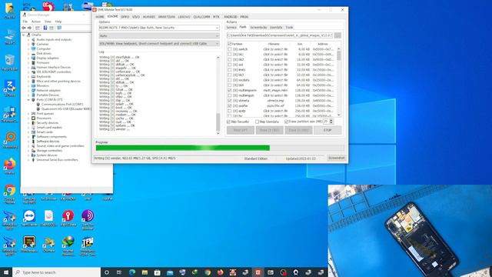Select Qualcomm HS-USB QDLoader 9008 device
This screenshot has height=277, width=492.
pyautogui.click(x=66, y=109)
